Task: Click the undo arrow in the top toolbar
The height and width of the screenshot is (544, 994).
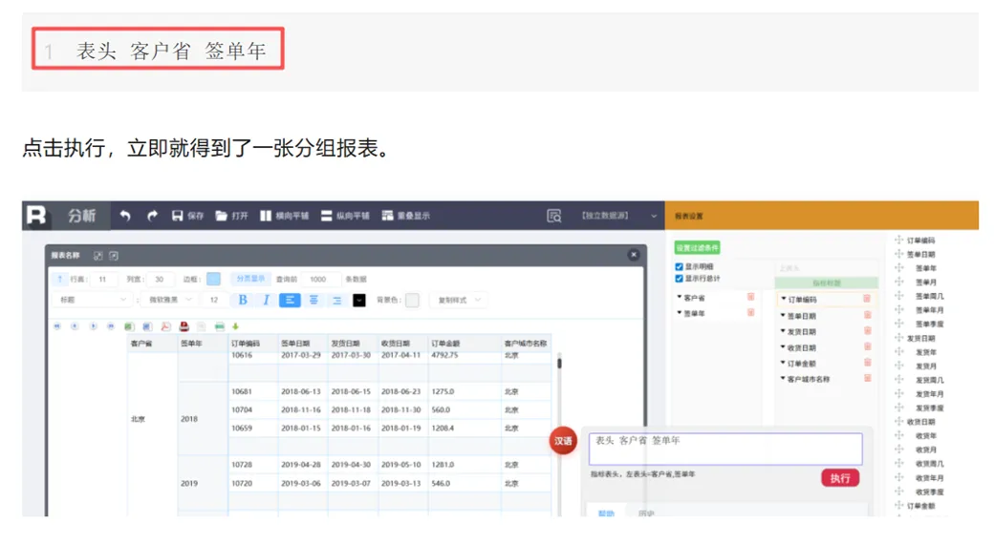Action: click(125, 216)
